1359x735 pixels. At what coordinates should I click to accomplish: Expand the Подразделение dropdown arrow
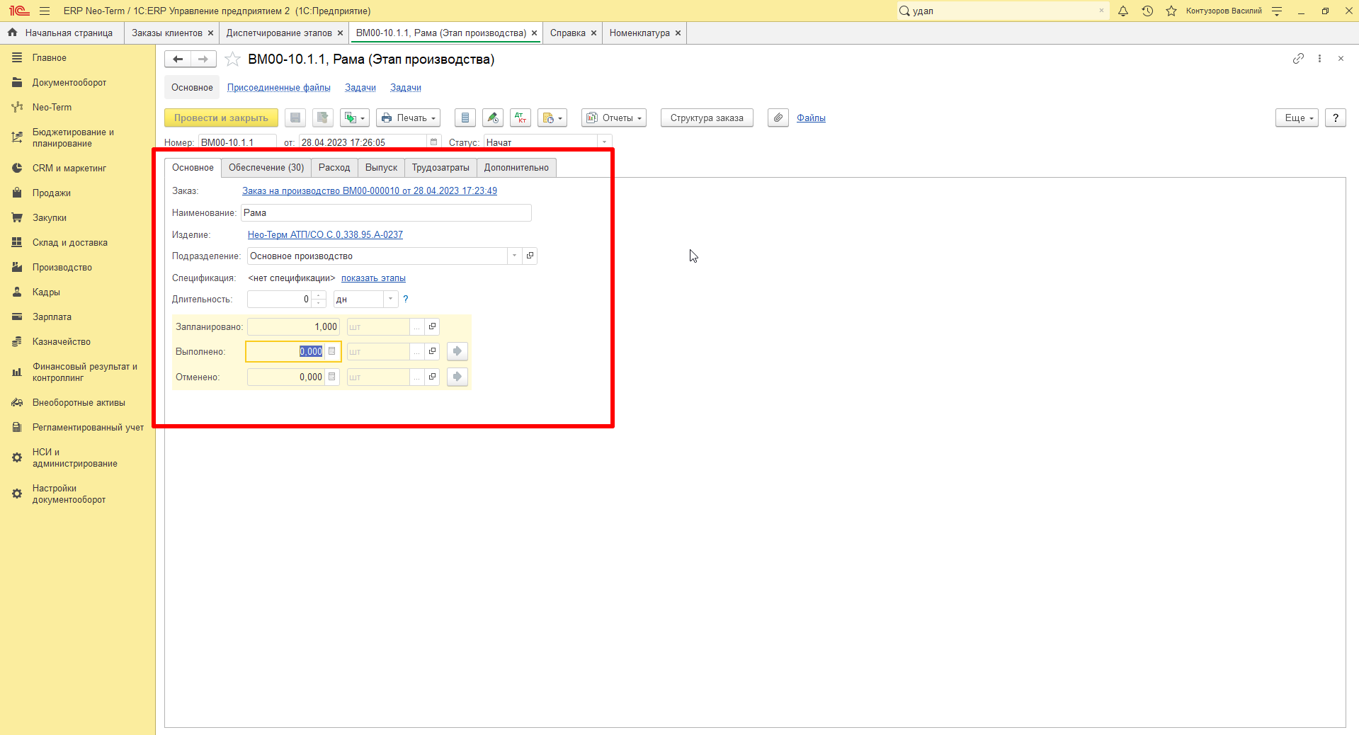[514, 256]
